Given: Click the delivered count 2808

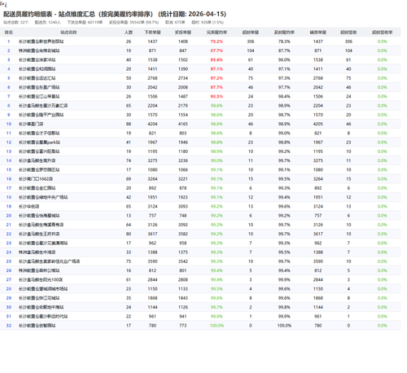Looking at the screenshot, I should tap(183, 280).
